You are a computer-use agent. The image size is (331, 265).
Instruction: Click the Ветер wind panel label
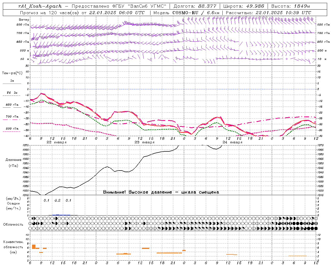(x=24, y=20)
